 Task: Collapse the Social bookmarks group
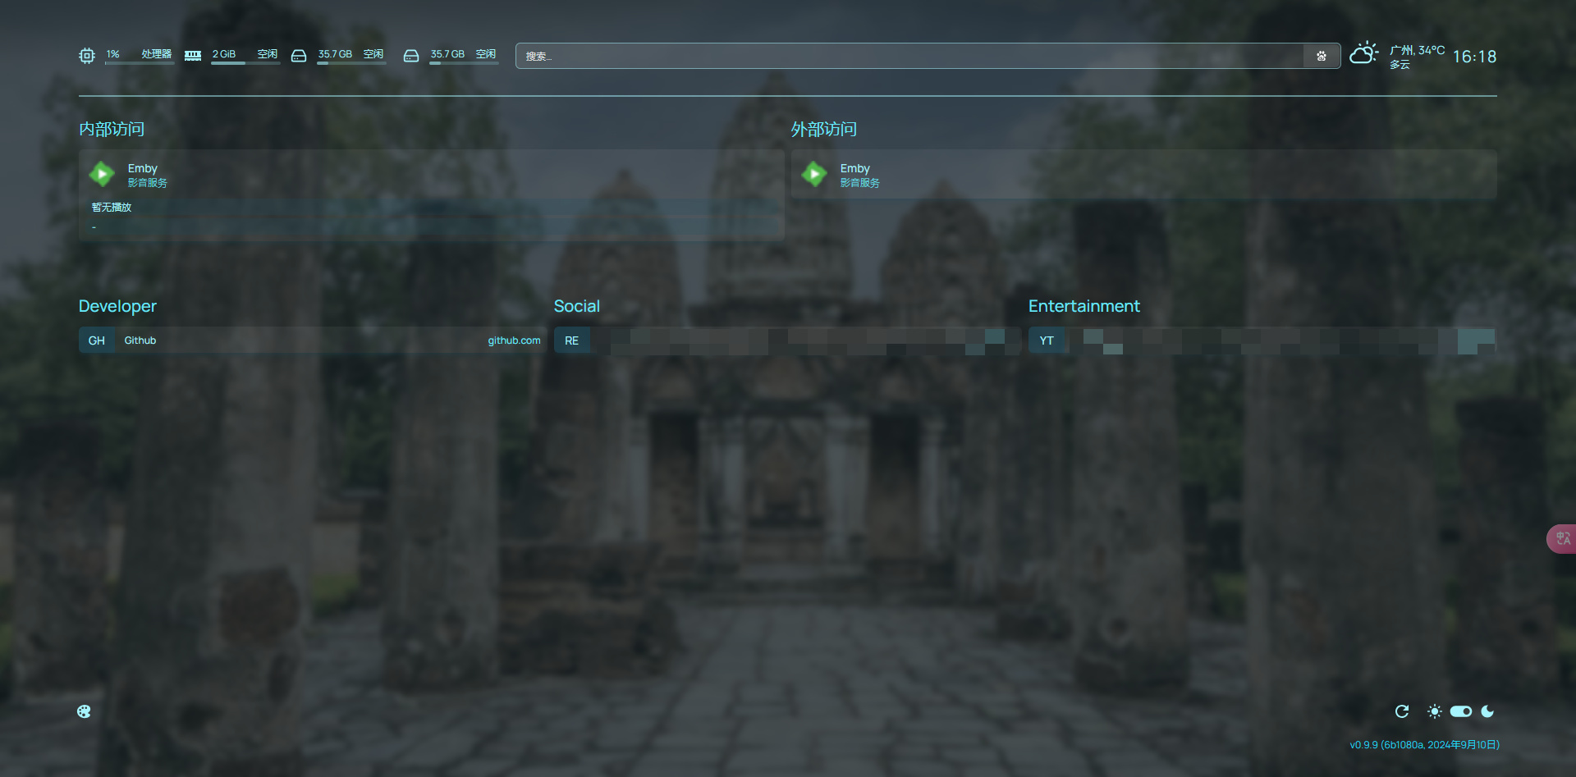pyautogui.click(x=576, y=306)
